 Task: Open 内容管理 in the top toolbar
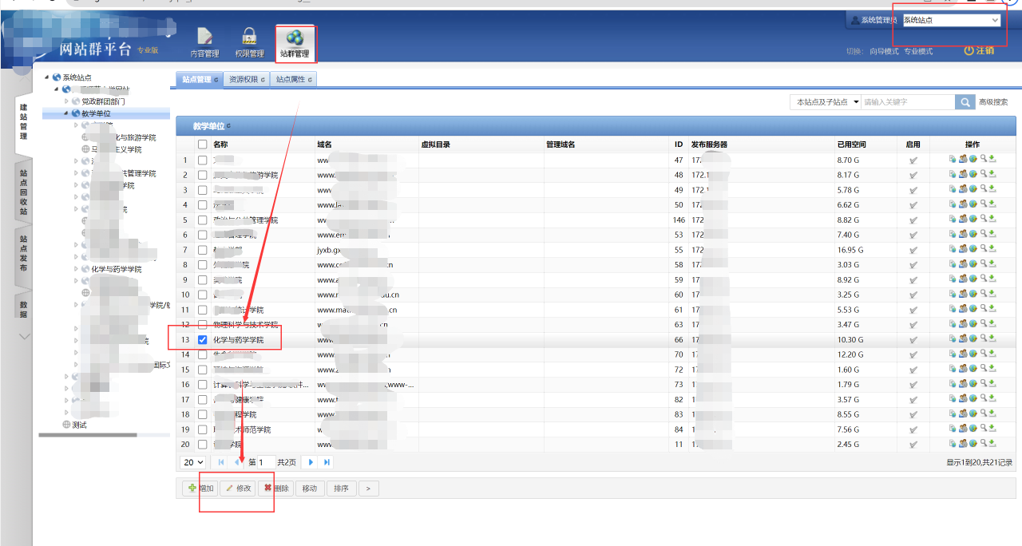pos(204,42)
